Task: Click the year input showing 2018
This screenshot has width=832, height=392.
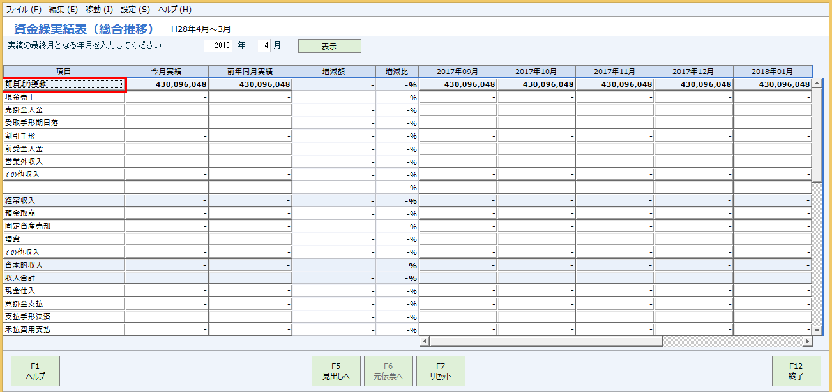Action: click(x=216, y=45)
